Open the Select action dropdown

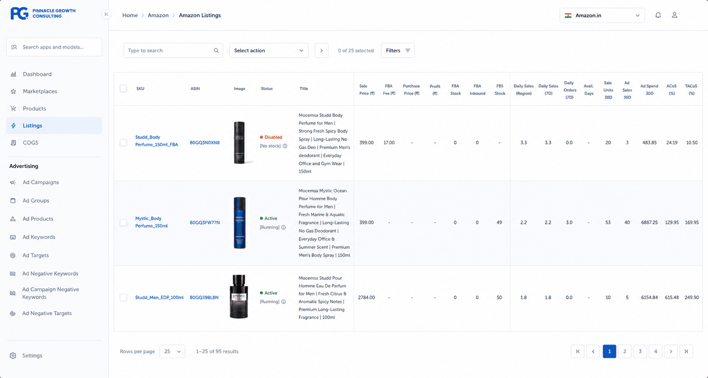tap(269, 51)
